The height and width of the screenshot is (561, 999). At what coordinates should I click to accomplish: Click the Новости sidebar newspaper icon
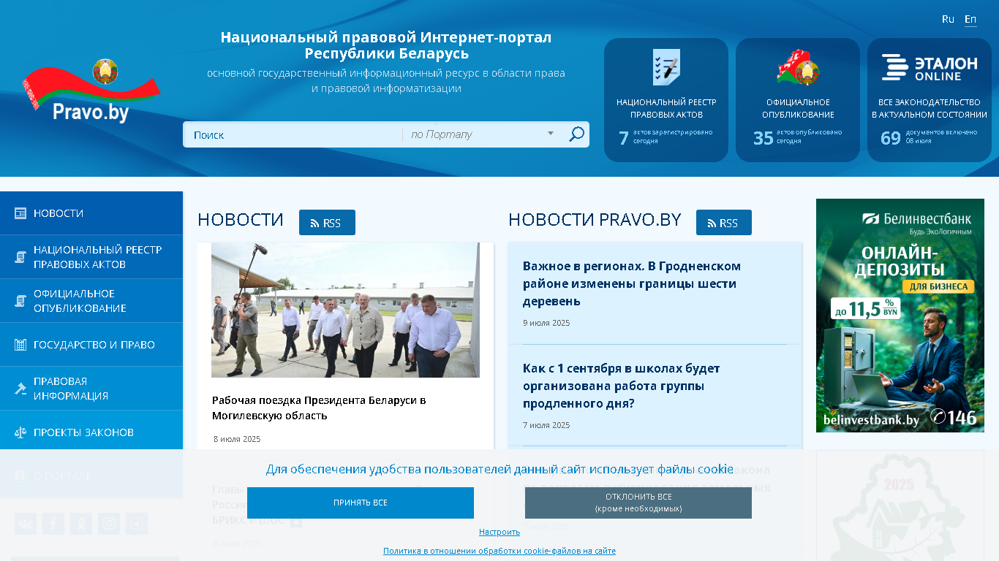(20, 213)
